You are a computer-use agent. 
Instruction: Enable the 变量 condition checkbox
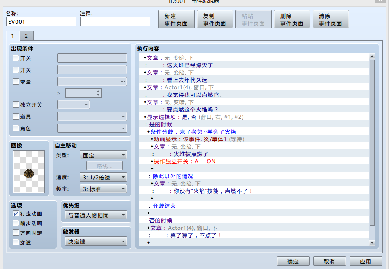point(16,82)
